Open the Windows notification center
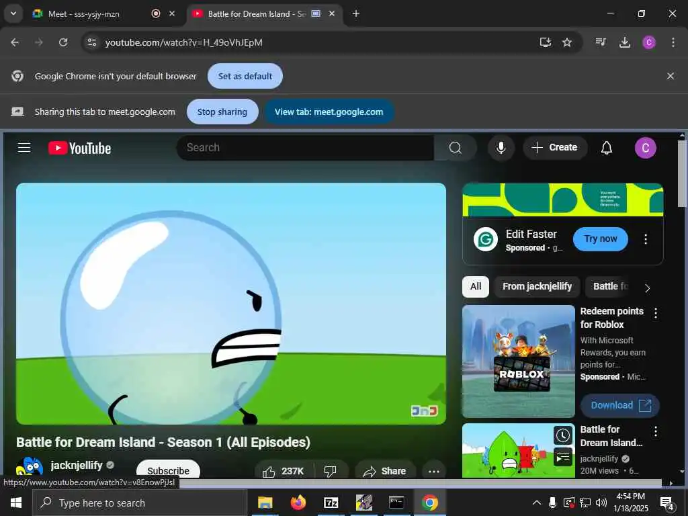The image size is (688, 516). (x=666, y=503)
